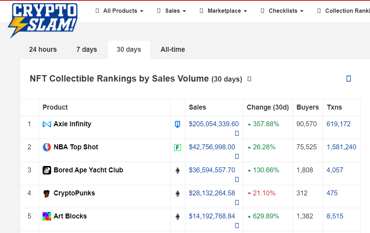Select the 7 days tab
This screenshot has width=370, height=233.
coord(87,50)
